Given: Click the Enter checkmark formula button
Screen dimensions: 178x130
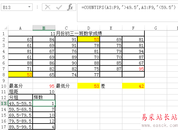Looking at the screenshot, I should (59, 7).
